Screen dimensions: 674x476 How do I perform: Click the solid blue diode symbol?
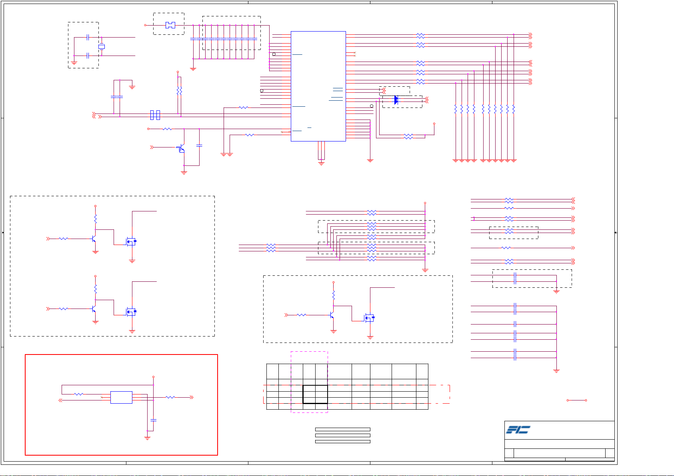[x=396, y=100]
